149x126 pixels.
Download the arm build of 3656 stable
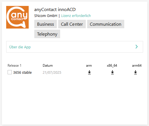coord(89,72)
